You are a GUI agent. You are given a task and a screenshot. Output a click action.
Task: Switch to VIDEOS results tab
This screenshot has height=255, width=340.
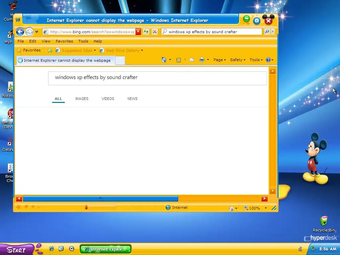click(108, 99)
